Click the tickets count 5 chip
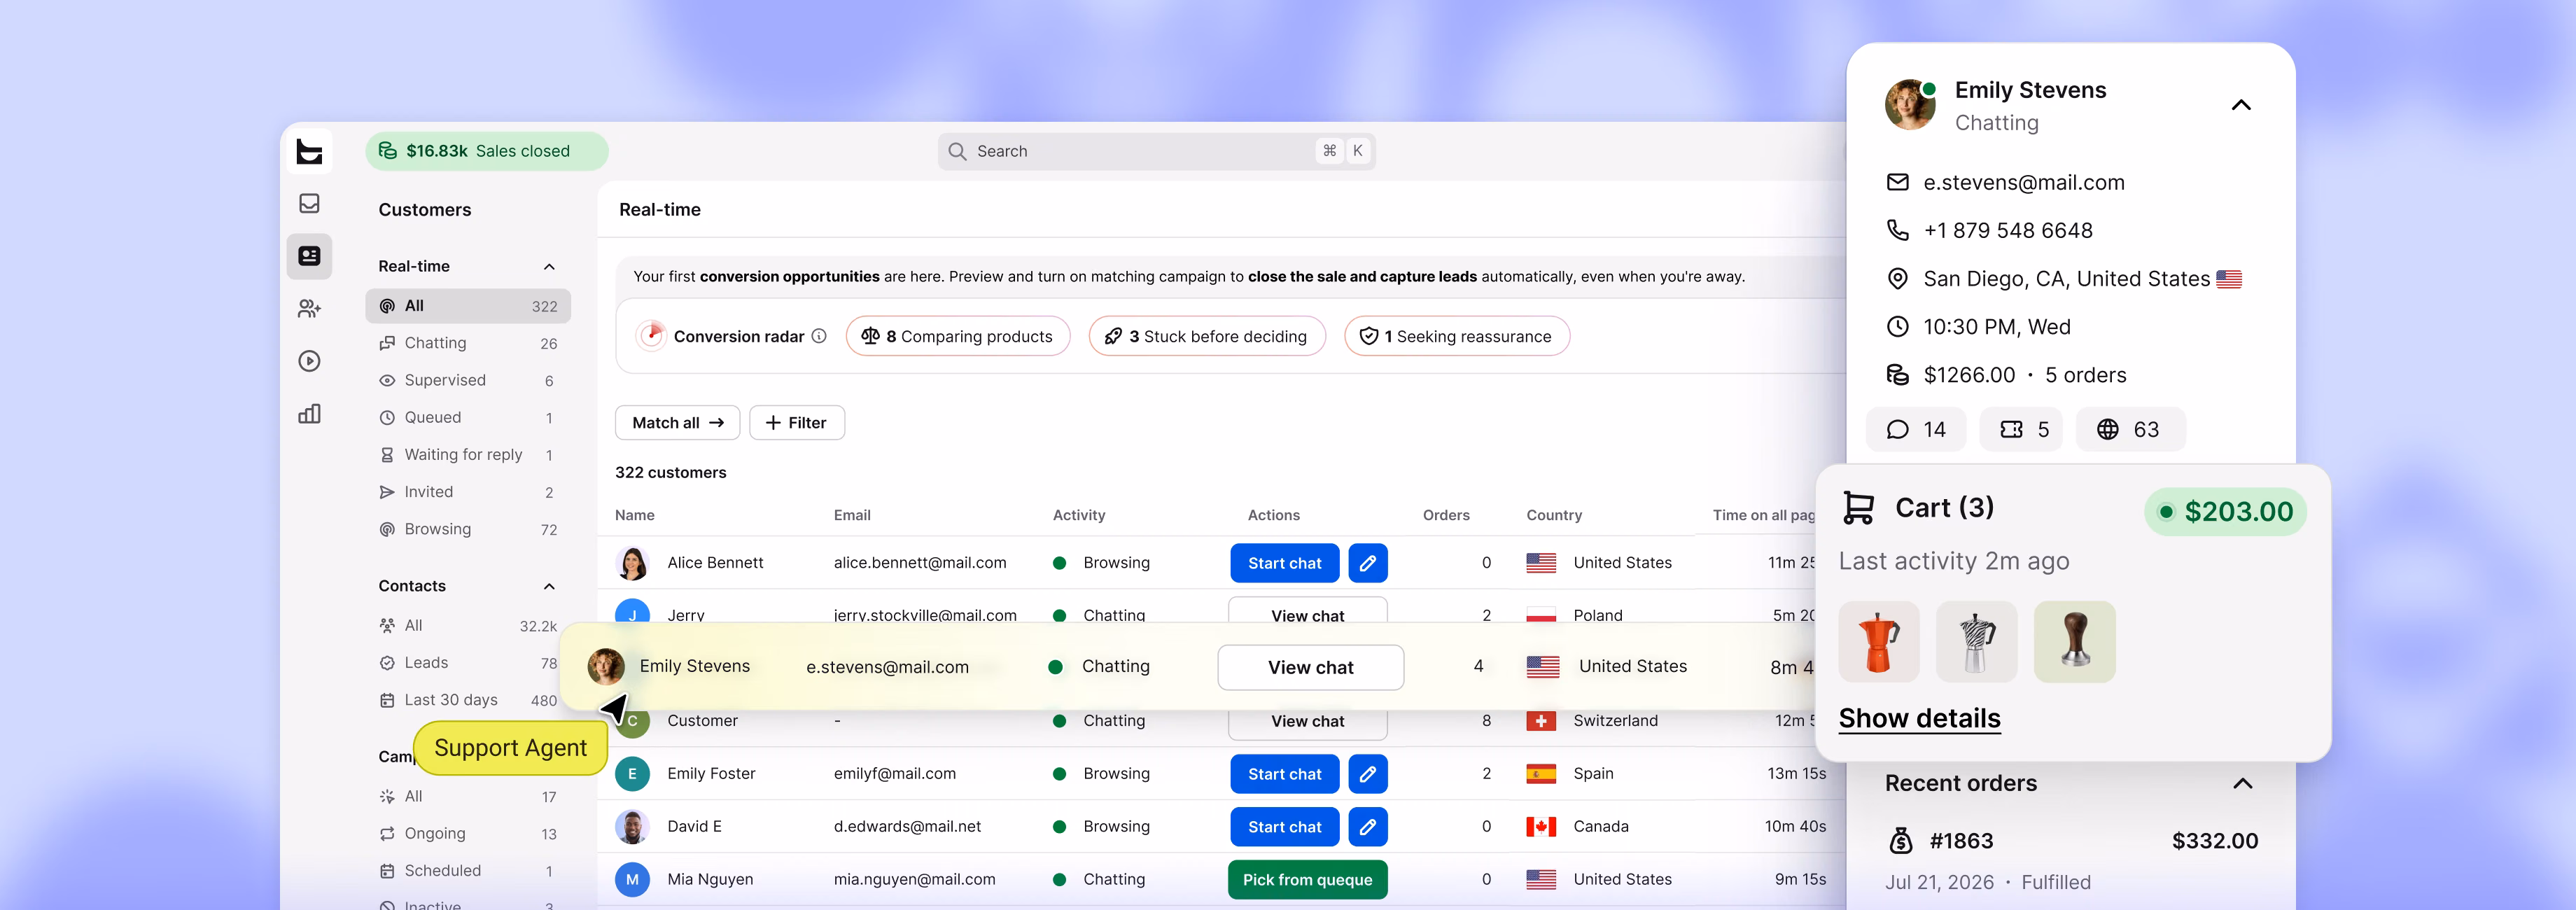Screen dimensions: 2576x910 [x=2021, y=430]
